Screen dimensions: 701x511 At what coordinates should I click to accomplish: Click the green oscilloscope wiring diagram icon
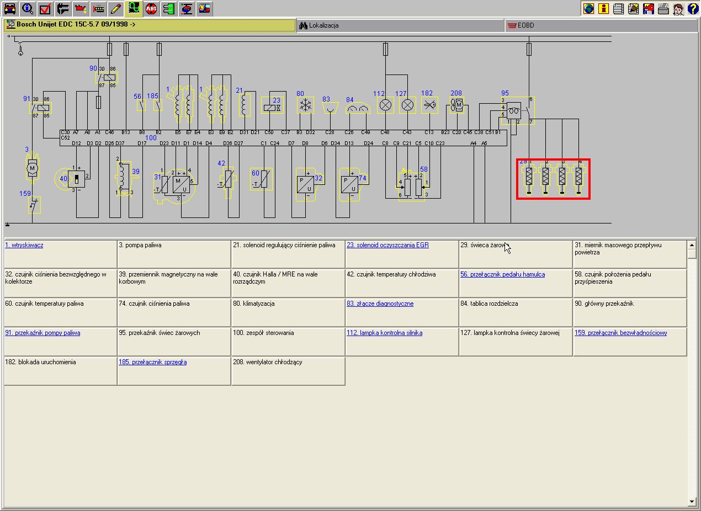[133, 8]
